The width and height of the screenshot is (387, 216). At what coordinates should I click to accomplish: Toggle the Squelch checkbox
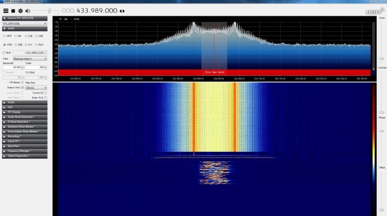point(4,73)
